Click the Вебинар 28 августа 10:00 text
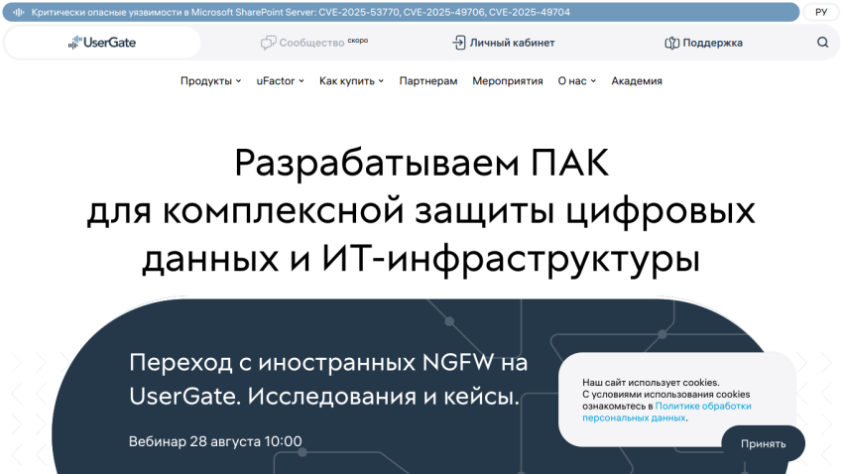 pos(215,441)
